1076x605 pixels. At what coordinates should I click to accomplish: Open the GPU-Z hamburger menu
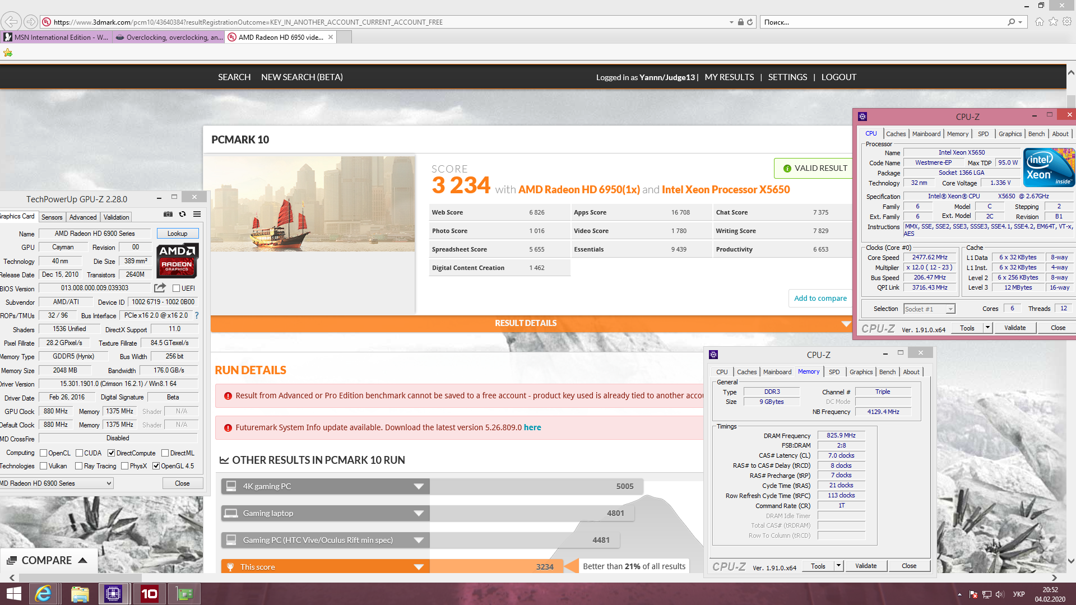197,214
